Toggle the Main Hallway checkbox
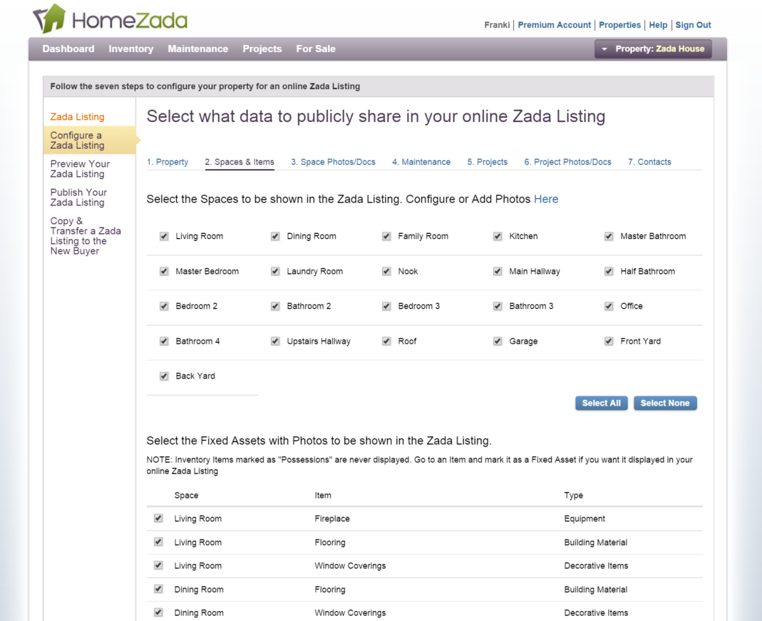 pyautogui.click(x=498, y=271)
